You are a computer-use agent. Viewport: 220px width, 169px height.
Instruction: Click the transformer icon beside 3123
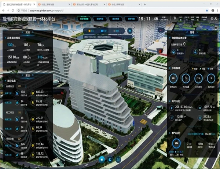point(200,118)
